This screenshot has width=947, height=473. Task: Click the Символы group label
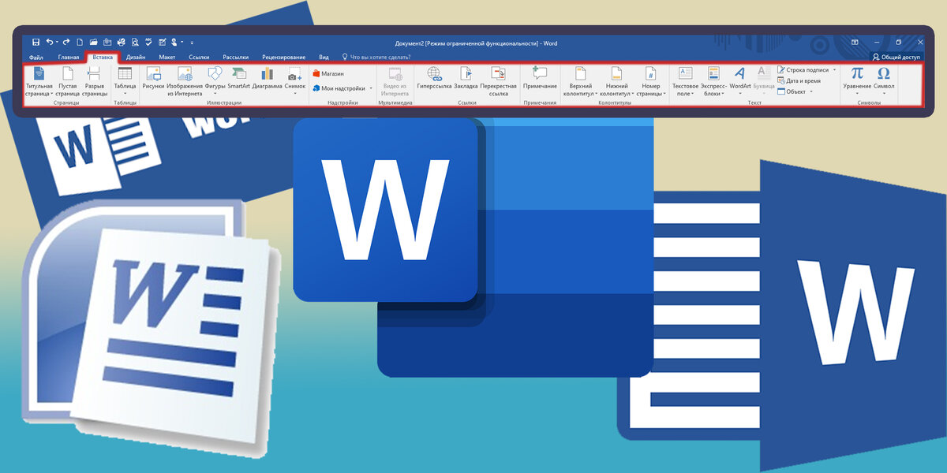point(869,102)
